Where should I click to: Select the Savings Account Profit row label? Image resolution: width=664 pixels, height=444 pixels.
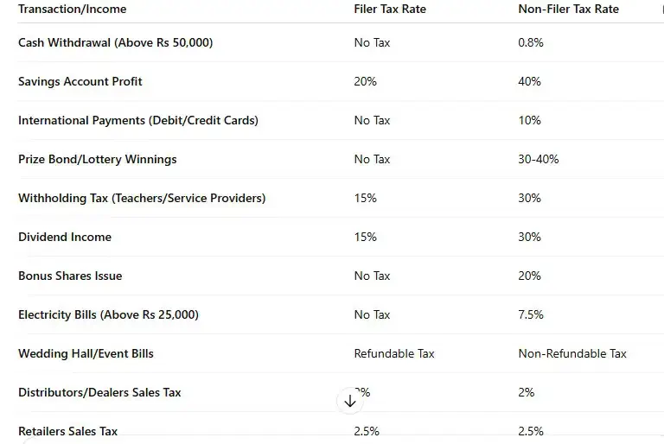(x=80, y=81)
